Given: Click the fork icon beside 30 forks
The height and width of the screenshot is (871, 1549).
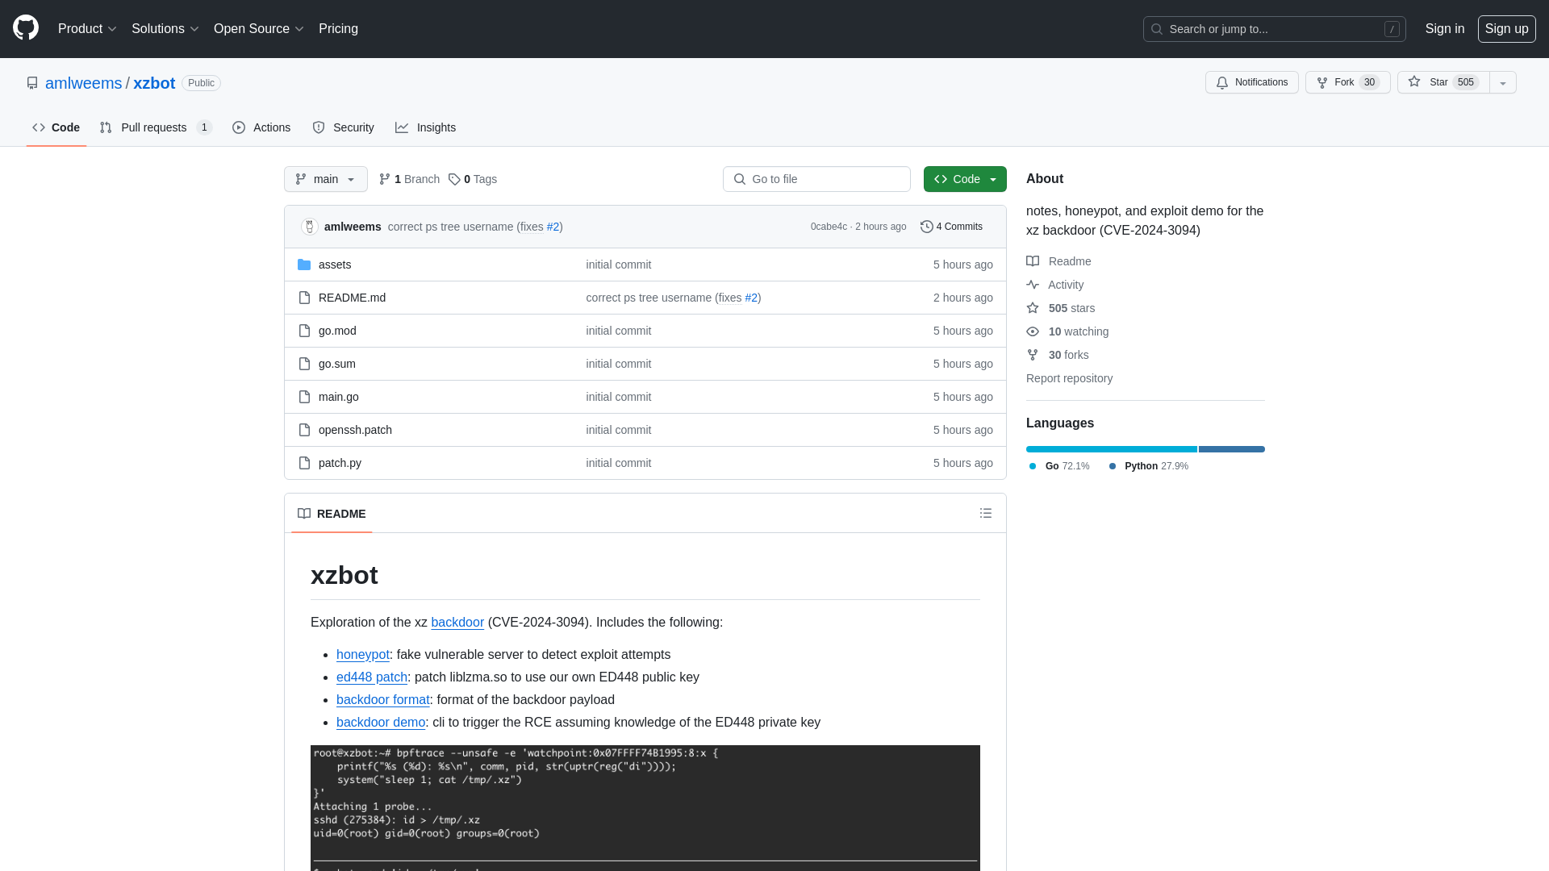Looking at the screenshot, I should [1033, 355].
